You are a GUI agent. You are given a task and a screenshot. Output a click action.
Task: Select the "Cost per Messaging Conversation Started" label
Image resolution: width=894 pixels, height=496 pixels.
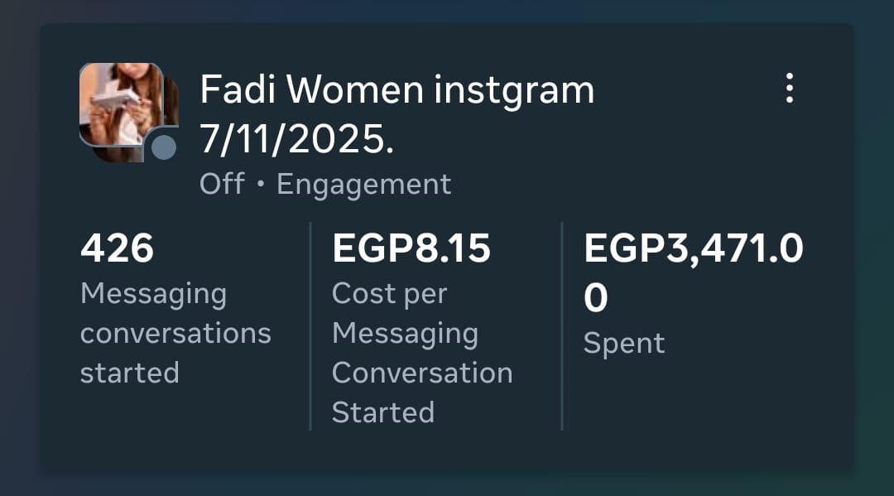(421, 353)
